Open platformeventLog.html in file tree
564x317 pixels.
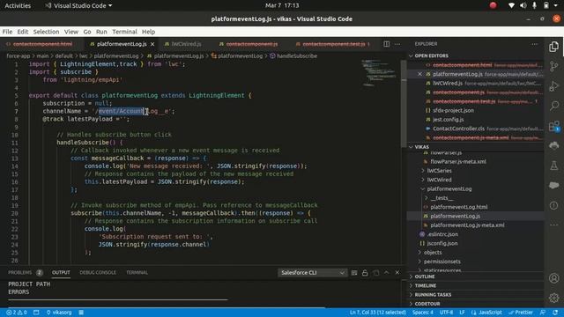click(x=458, y=207)
